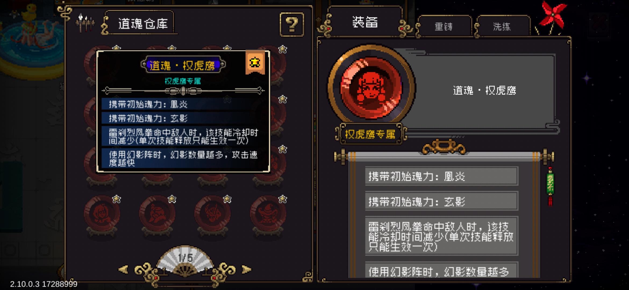Toggle star on the witch hat orb
The width and height of the screenshot is (629, 290).
point(283,199)
